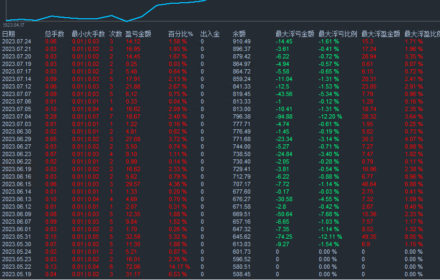This screenshot has width=440, height=280.
Task: Click the balance value 796.38
Action: (241, 117)
